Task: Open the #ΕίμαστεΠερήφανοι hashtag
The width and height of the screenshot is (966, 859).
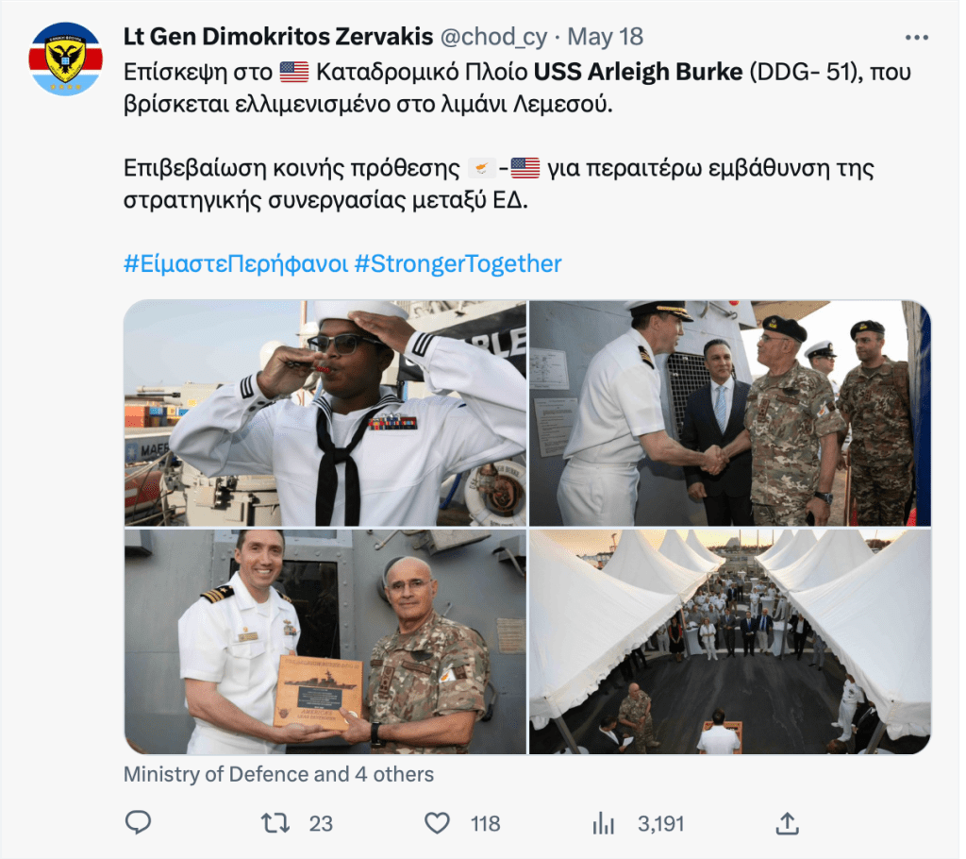Action: point(236,264)
